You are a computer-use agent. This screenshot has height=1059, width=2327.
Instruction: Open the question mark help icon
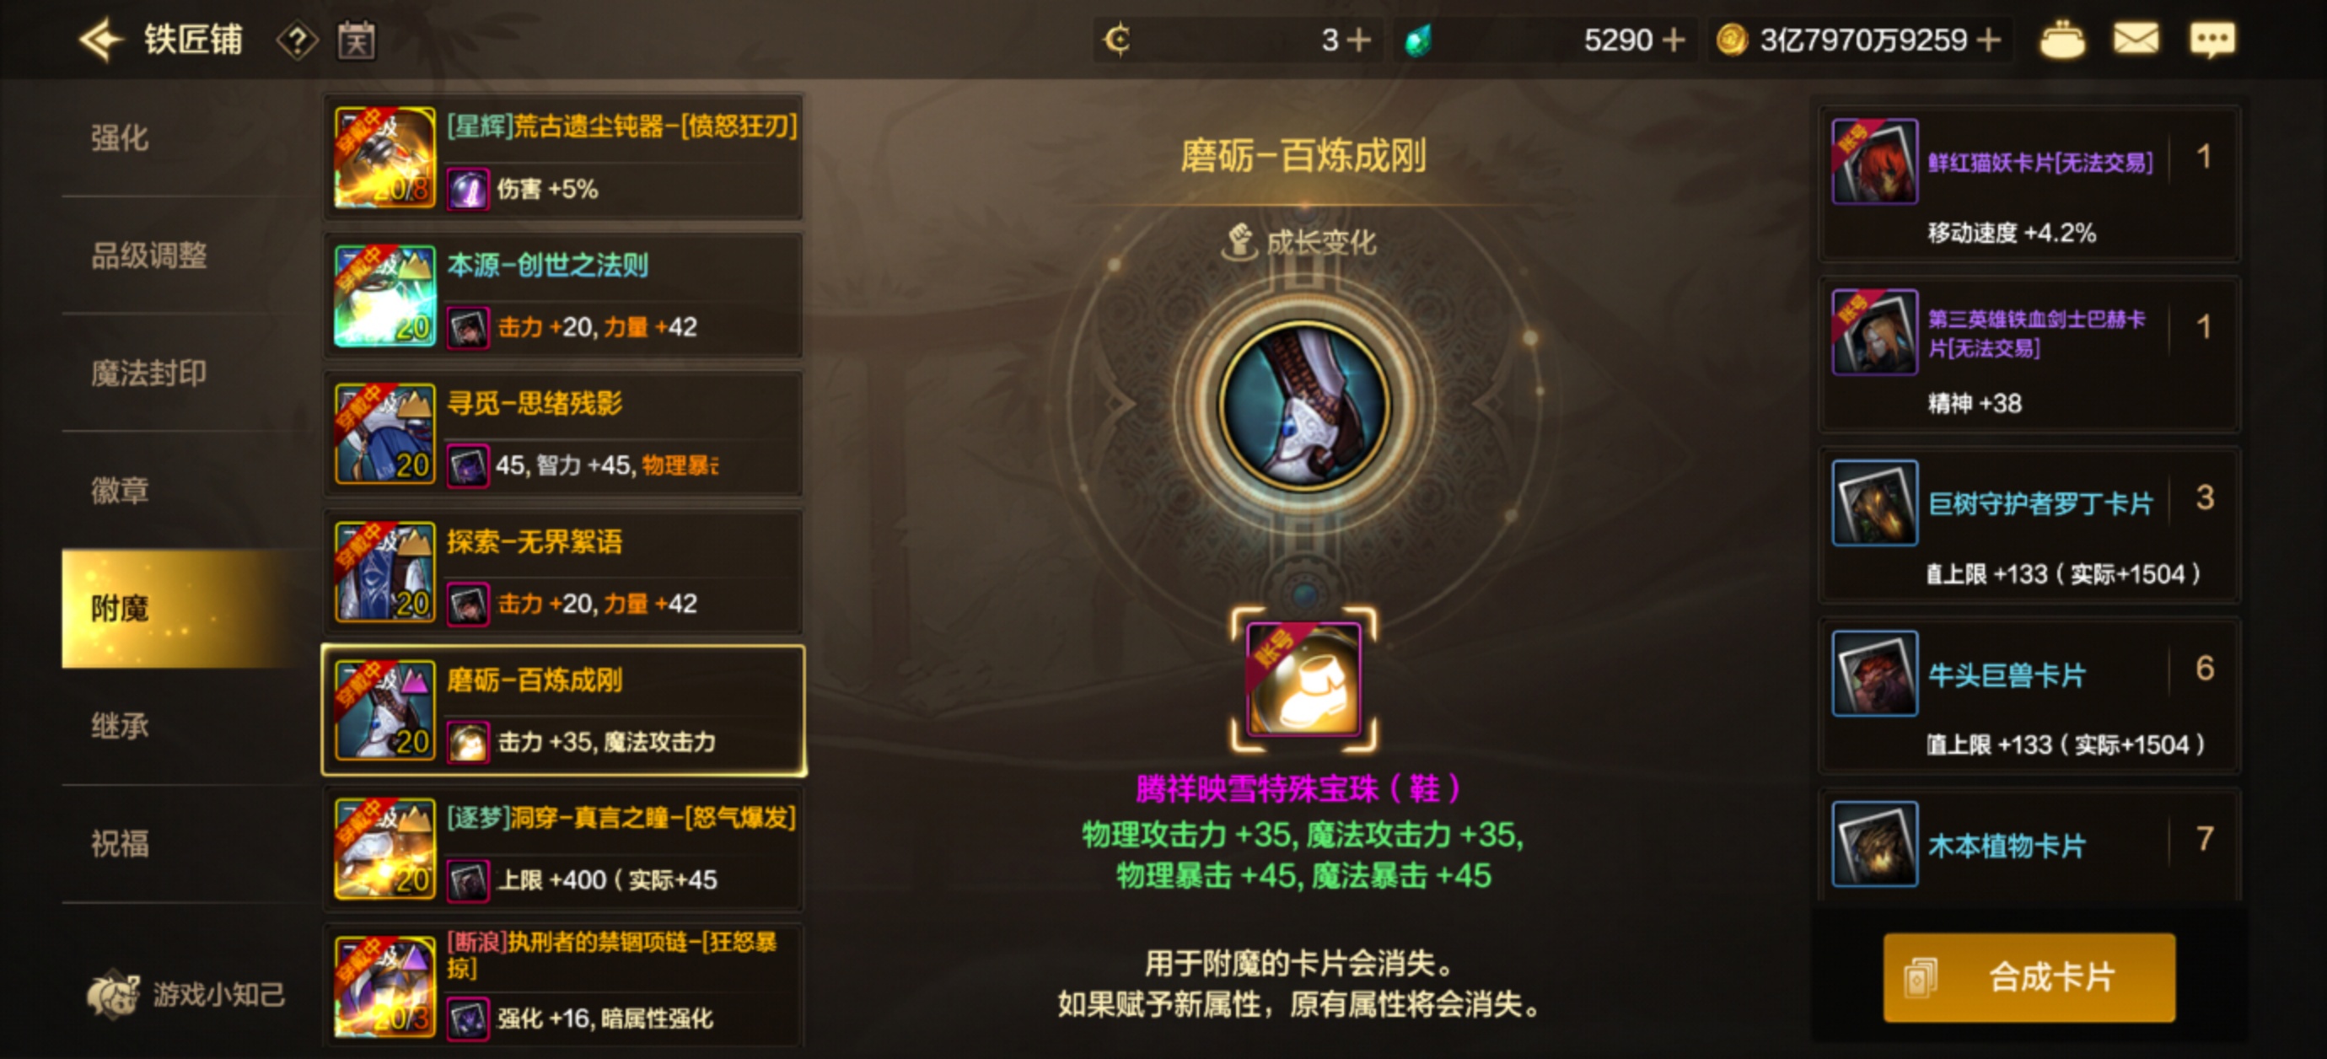click(x=296, y=40)
